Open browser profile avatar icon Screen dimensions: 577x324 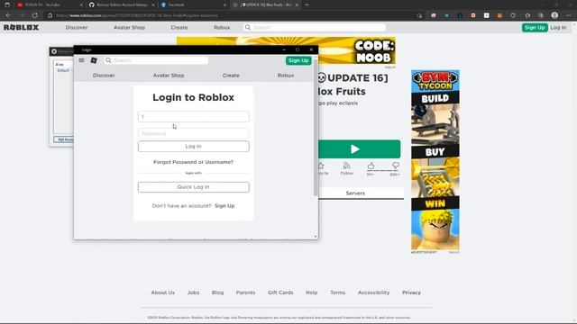click(x=554, y=15)
